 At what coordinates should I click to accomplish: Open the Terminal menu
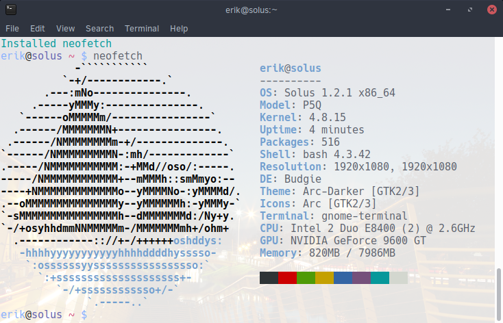142,29
